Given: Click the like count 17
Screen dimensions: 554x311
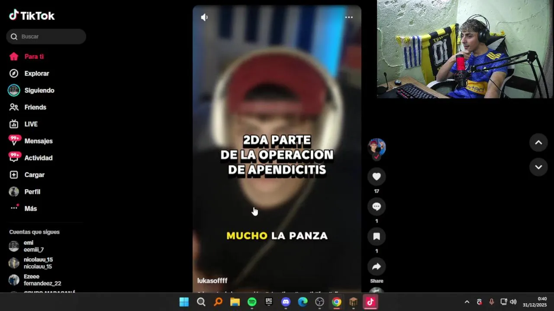Looking at the screenshot, I should [377, 191].
